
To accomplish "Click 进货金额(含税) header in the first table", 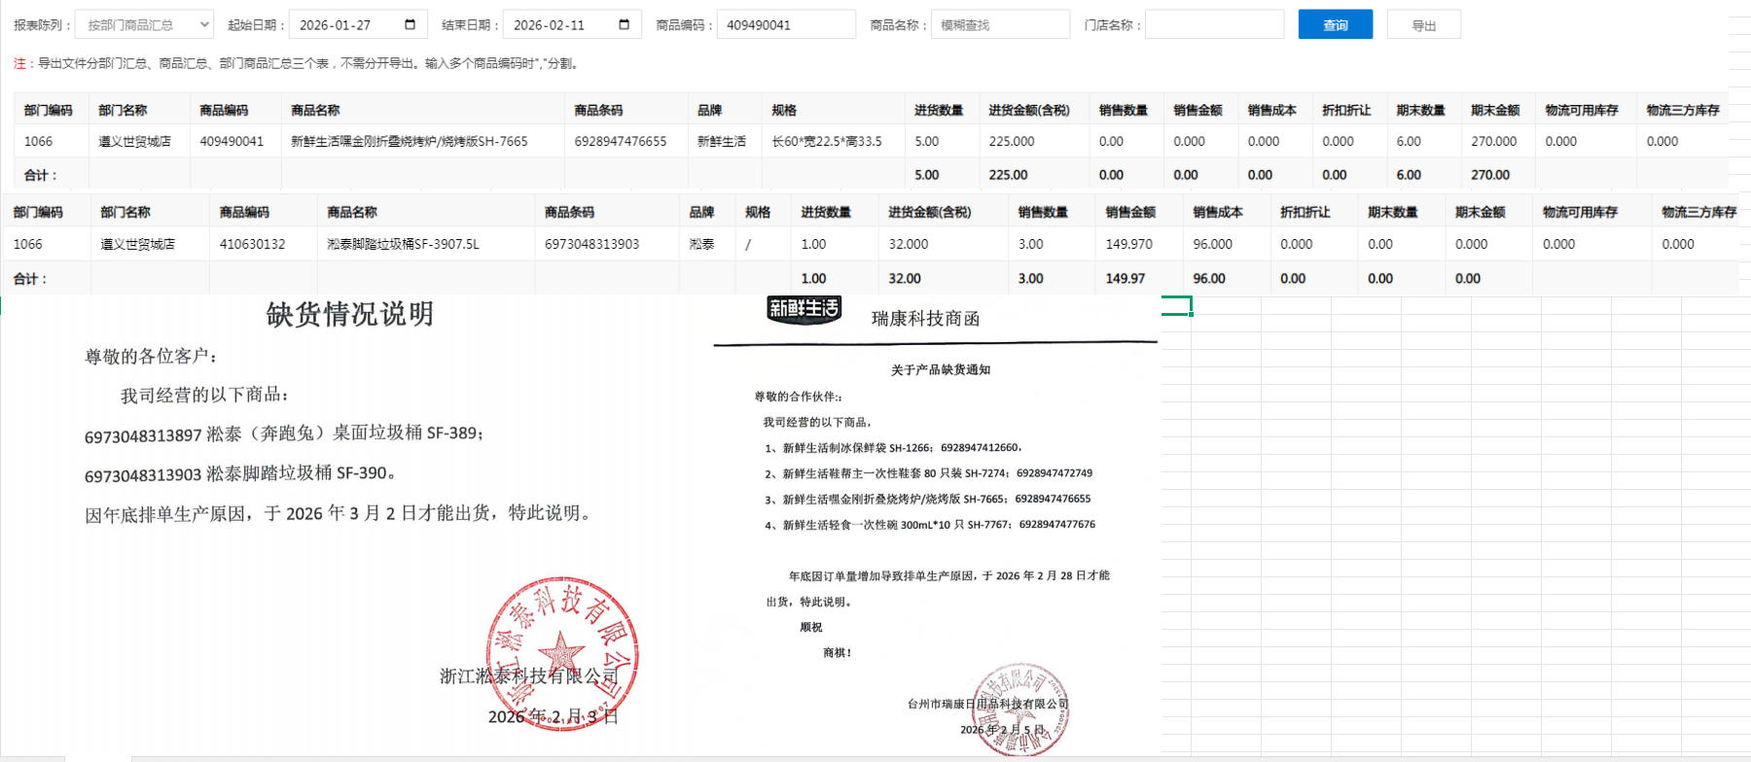I will [1028, 111].
